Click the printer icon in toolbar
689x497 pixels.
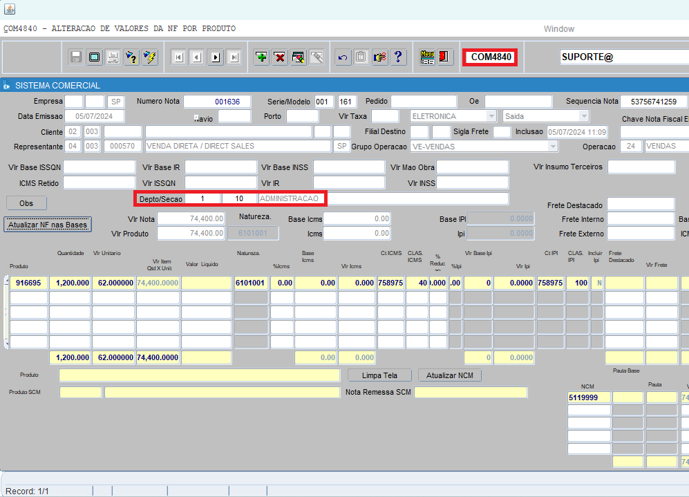pos(113,57)
